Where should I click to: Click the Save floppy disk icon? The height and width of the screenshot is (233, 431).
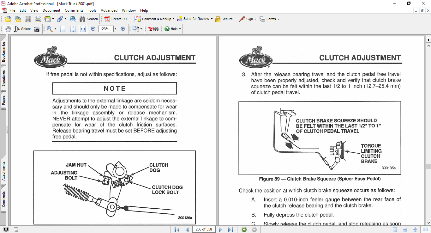[x=28, y=19]
